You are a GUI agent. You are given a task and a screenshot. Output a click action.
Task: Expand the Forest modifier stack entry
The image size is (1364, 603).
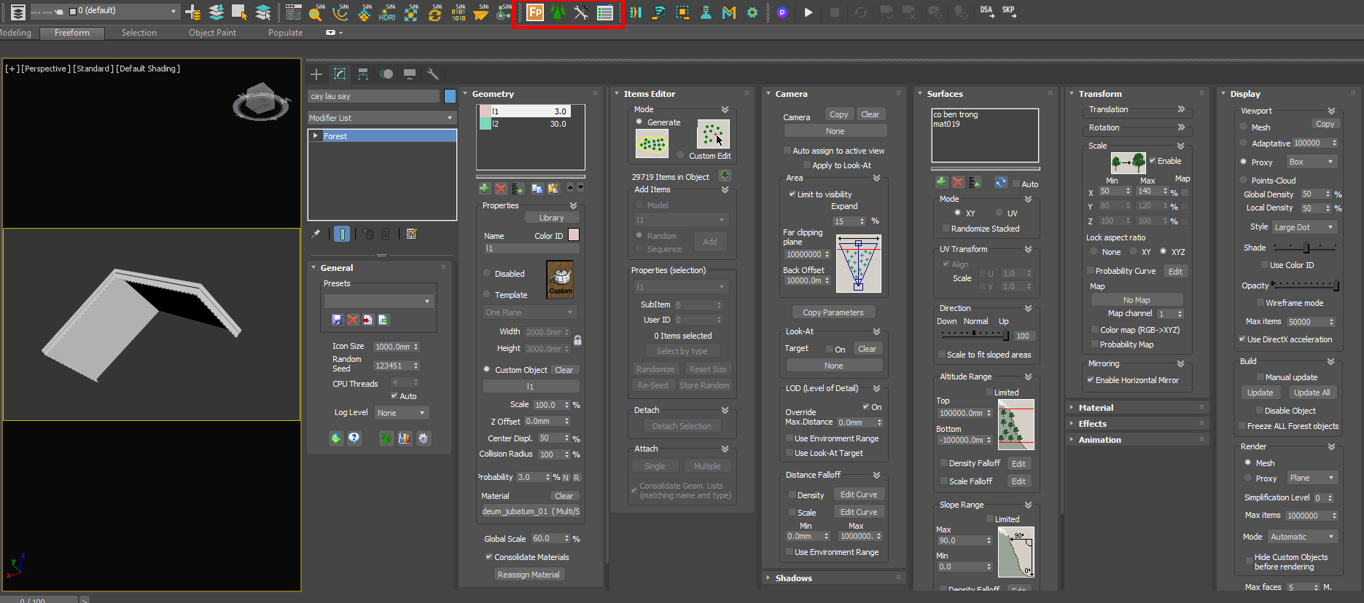click(x=316, y=136)
